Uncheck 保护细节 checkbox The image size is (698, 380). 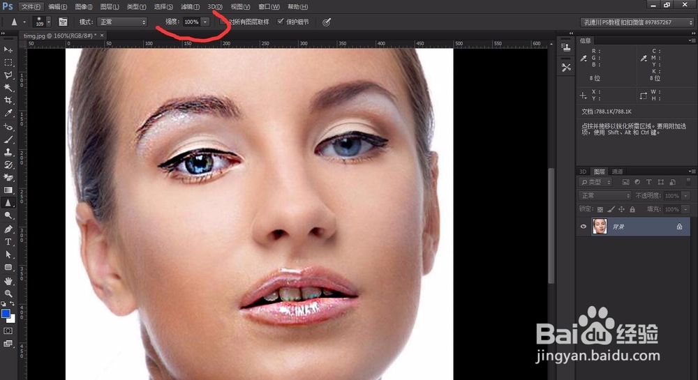[280, 22]
